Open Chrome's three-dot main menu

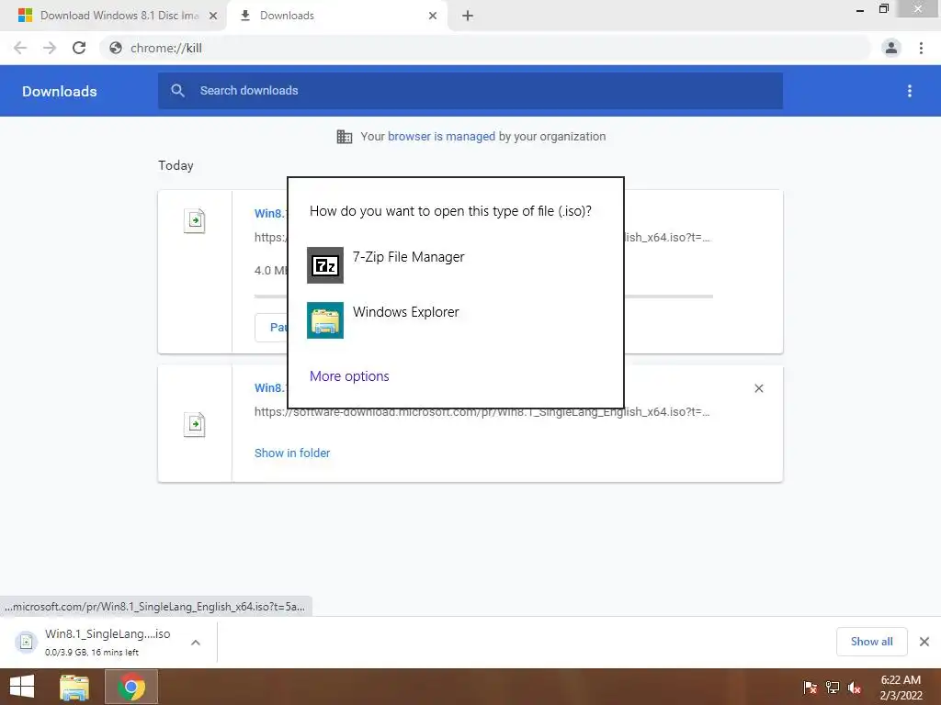click(921, 48)
